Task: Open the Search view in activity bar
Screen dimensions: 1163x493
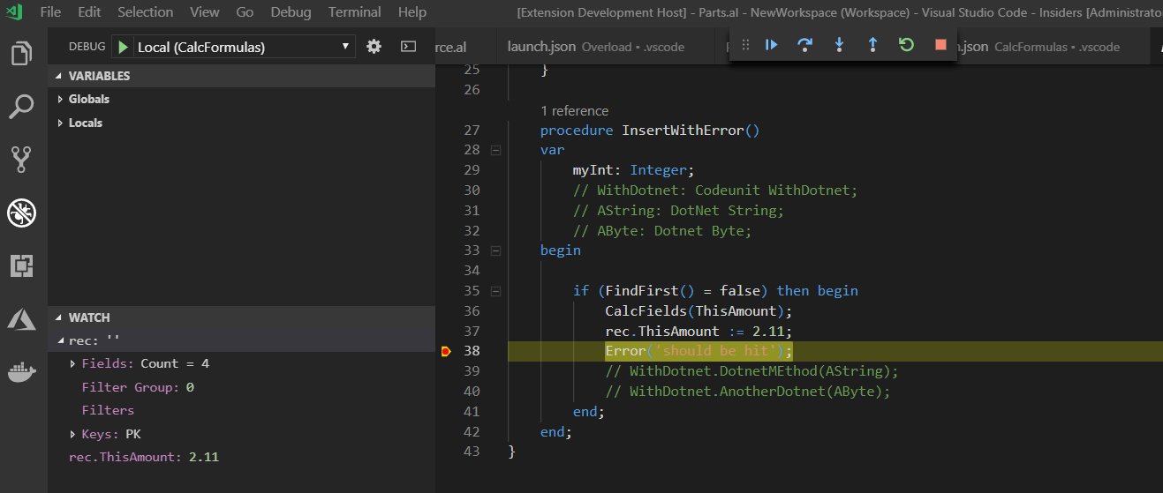Action: 21,107
